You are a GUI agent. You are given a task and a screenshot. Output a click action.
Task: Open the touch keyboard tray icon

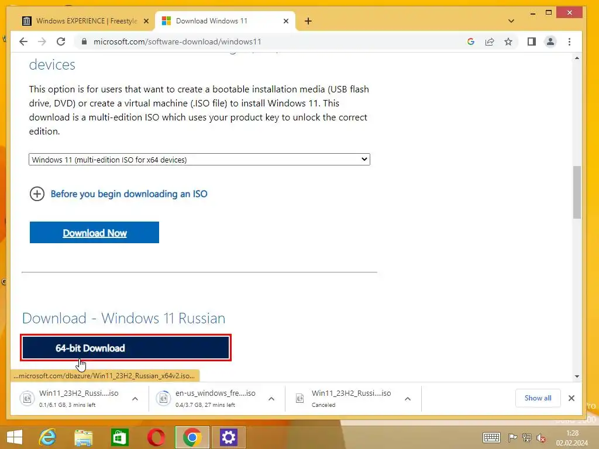491,437
